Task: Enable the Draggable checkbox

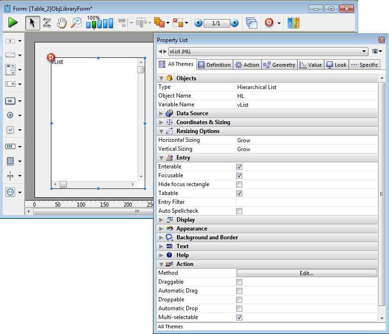Action: click(x=239, y=282)
